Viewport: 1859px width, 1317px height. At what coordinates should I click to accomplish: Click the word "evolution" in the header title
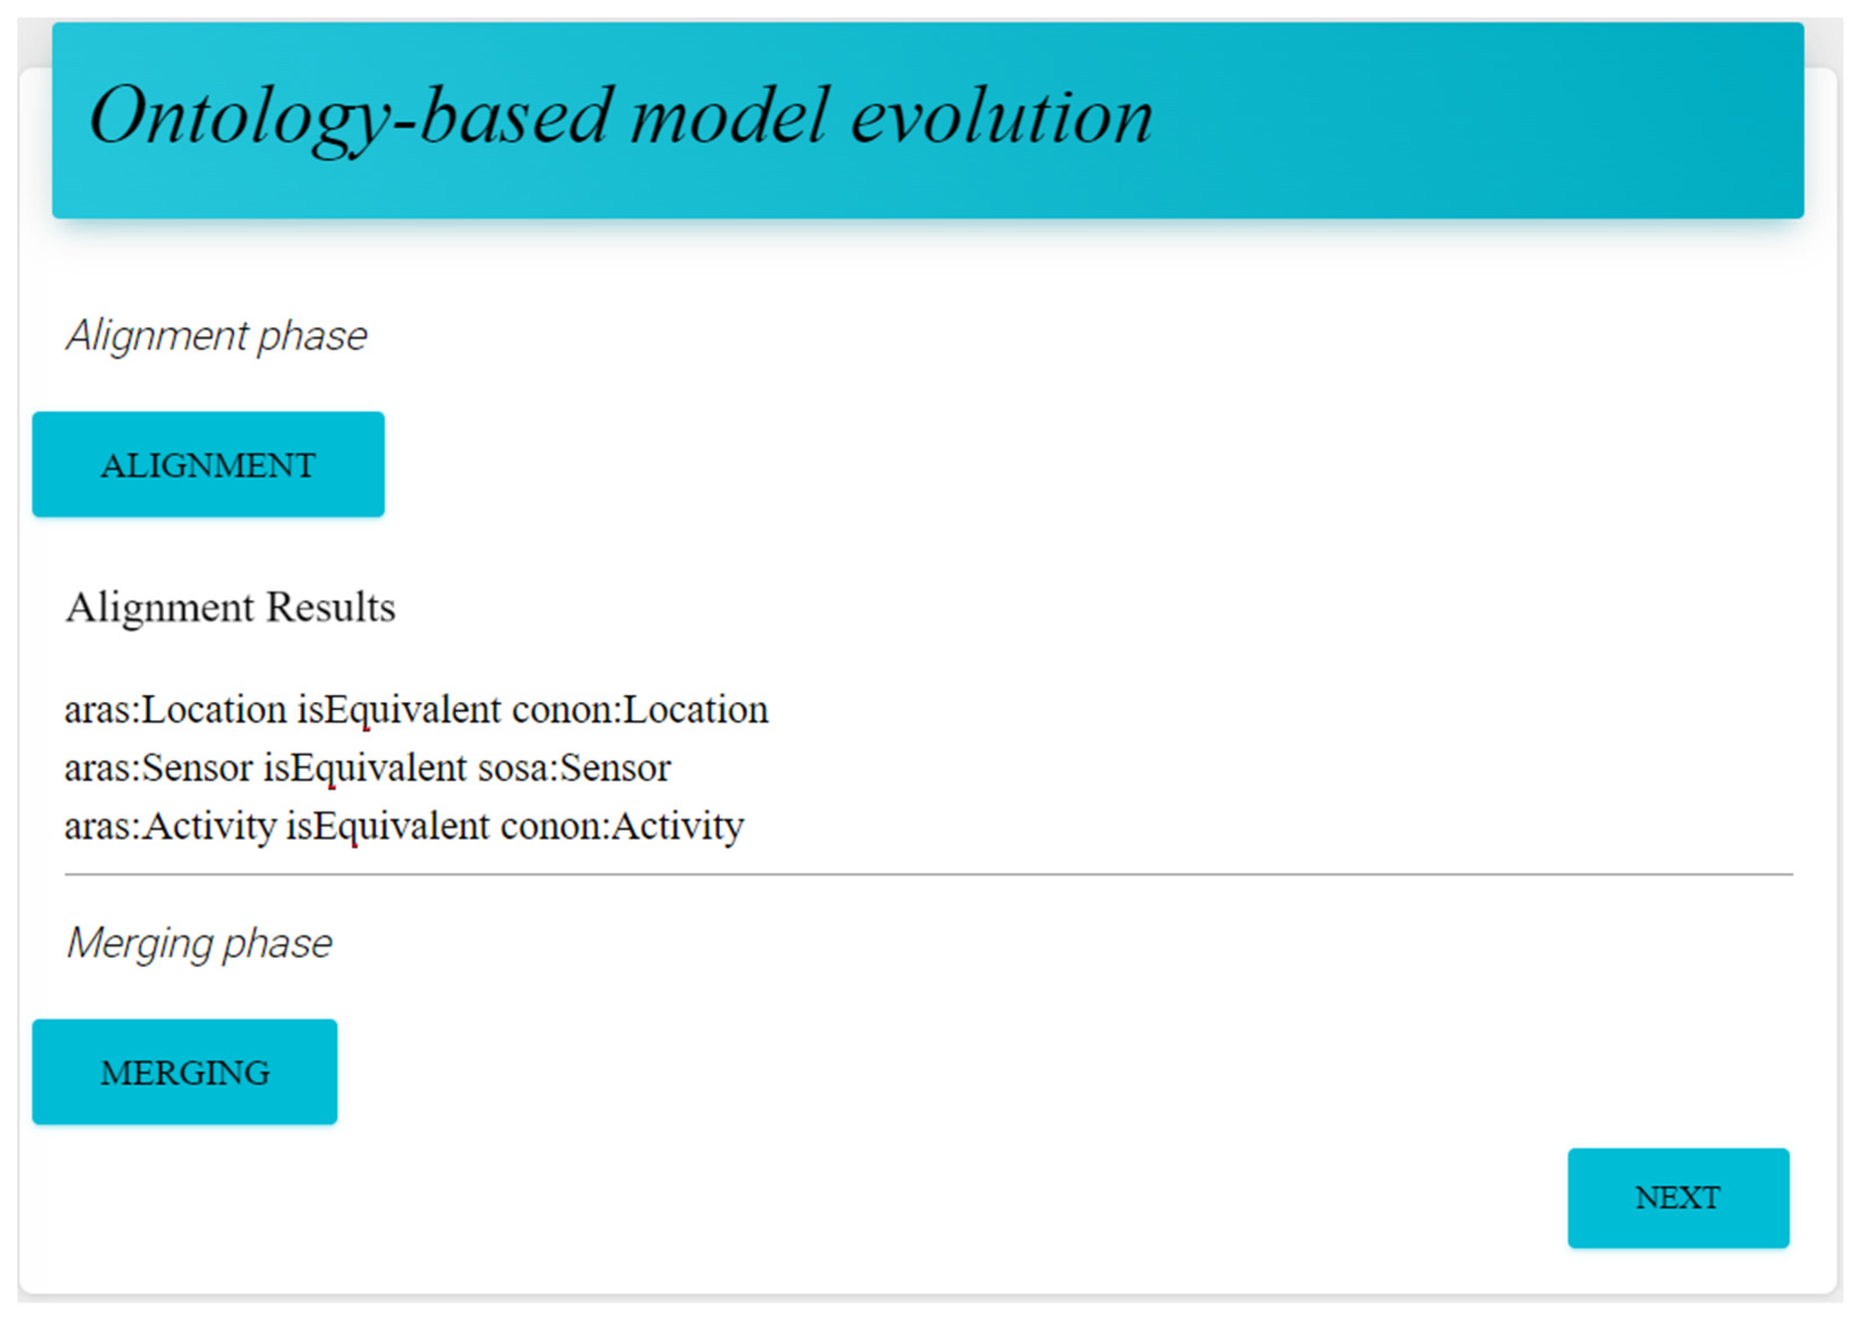click(1001, 117)
